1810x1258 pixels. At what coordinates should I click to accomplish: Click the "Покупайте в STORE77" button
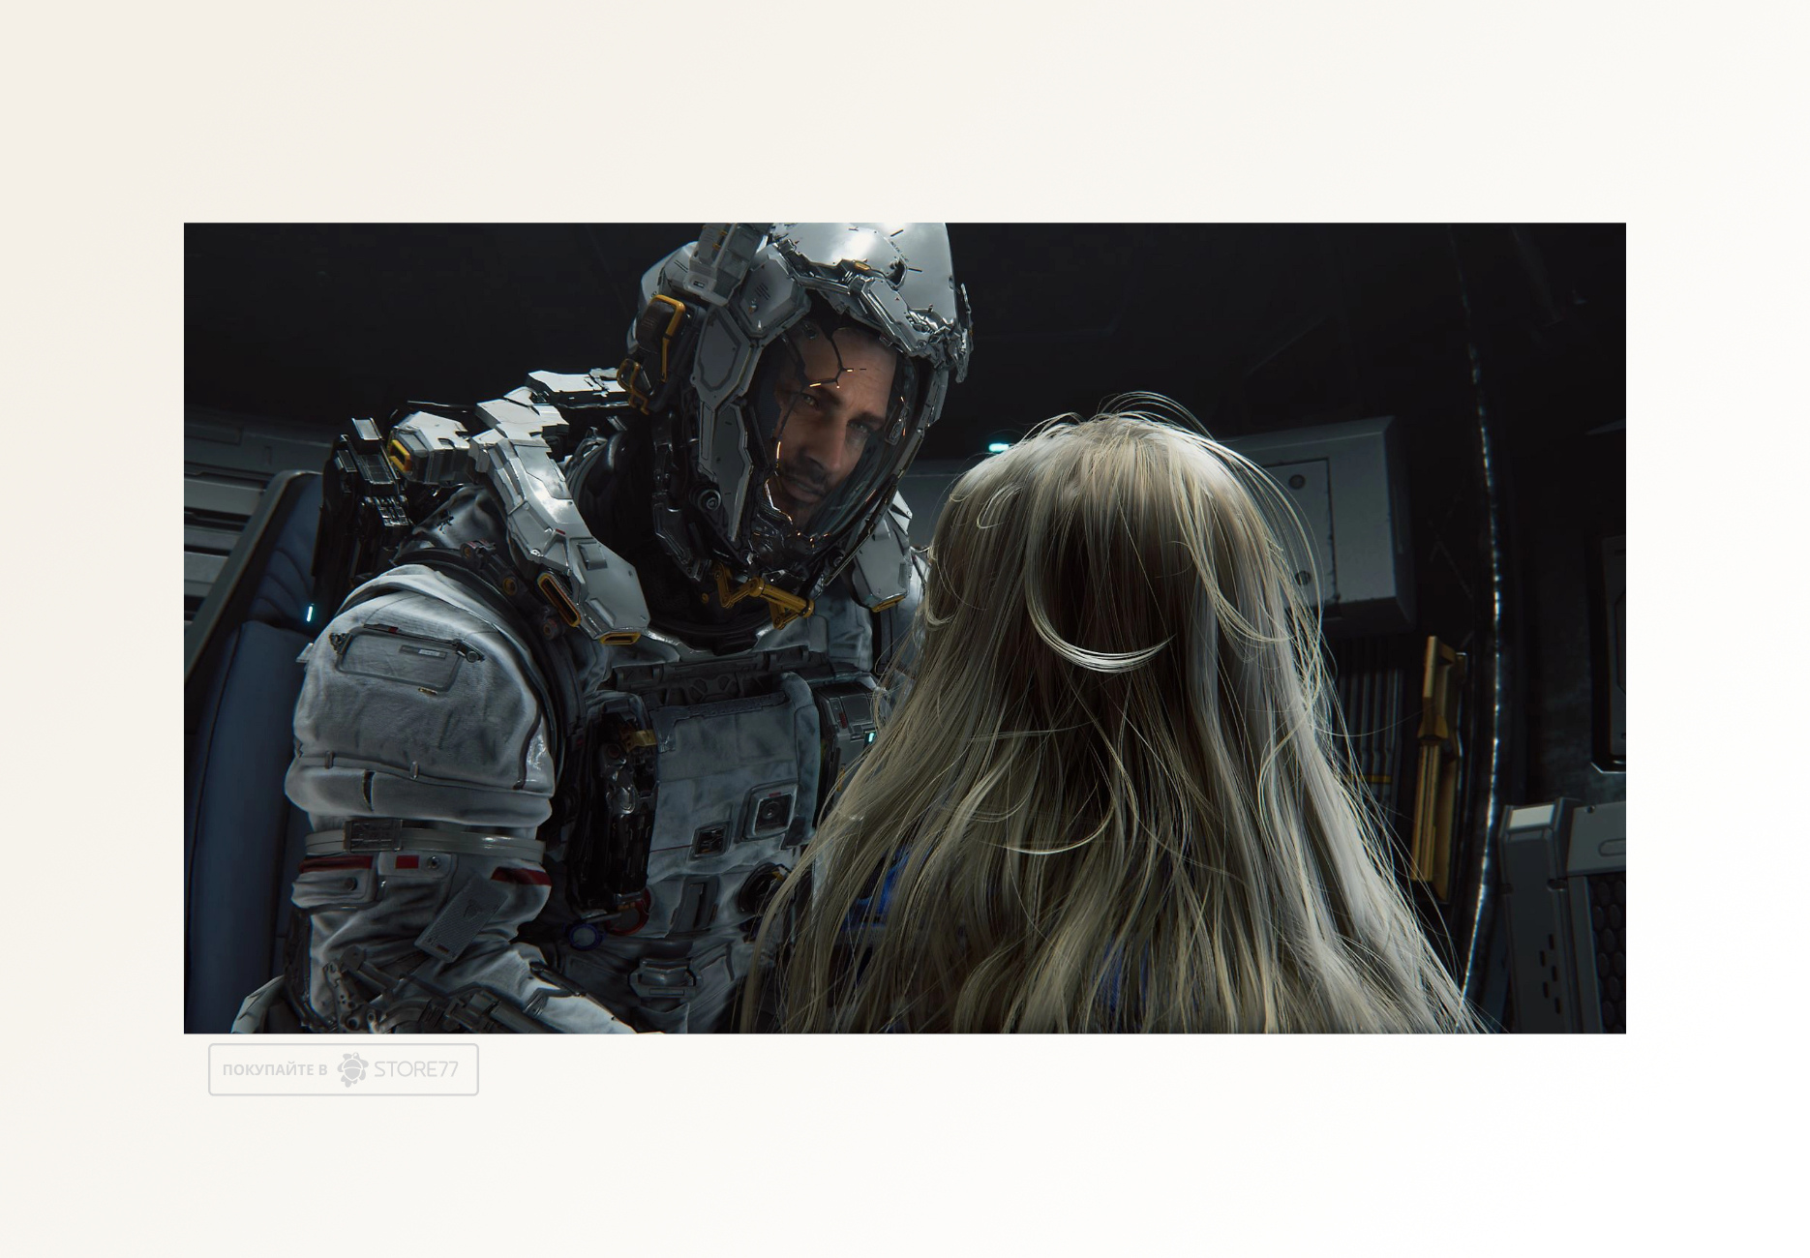(344, 1069)
